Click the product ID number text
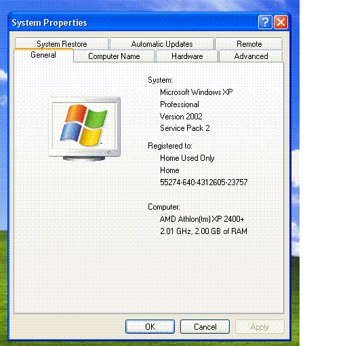This screenshot has height=346, width=347. (x=204, y=182)
